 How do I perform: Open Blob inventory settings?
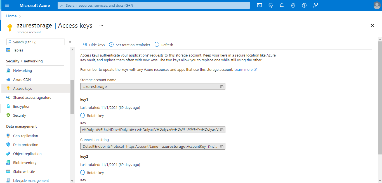[x=25, y=163]
